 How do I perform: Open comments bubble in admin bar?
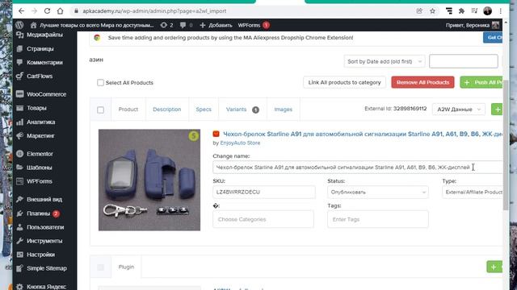tap(187, 25)
